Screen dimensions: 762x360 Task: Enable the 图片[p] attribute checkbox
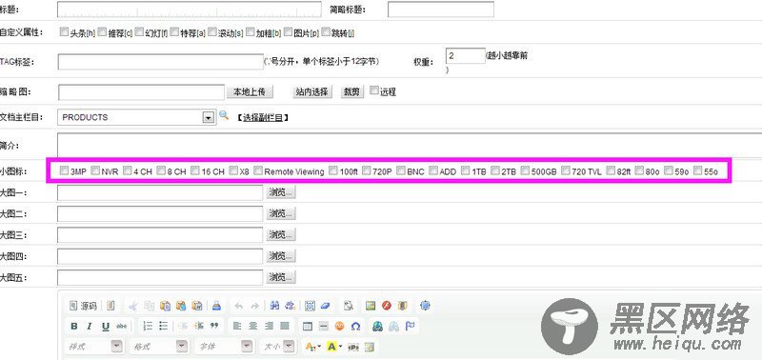(x=288, y=32)
